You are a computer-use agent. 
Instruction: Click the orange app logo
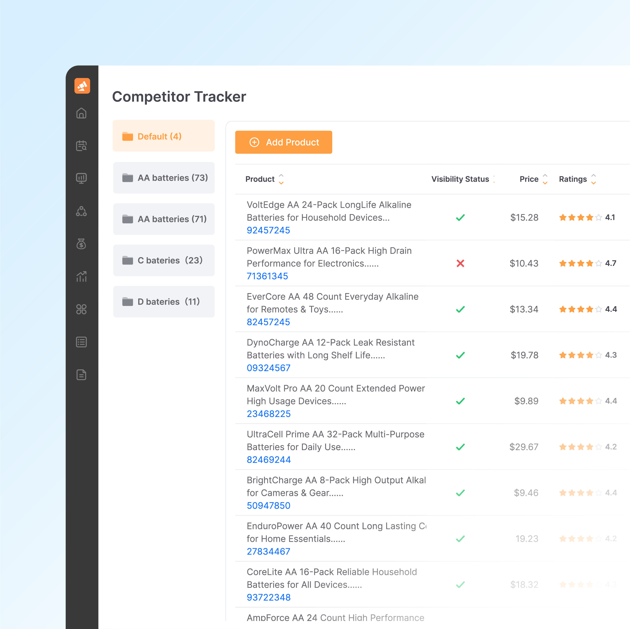pyautogui.click(x=82, y=86)
